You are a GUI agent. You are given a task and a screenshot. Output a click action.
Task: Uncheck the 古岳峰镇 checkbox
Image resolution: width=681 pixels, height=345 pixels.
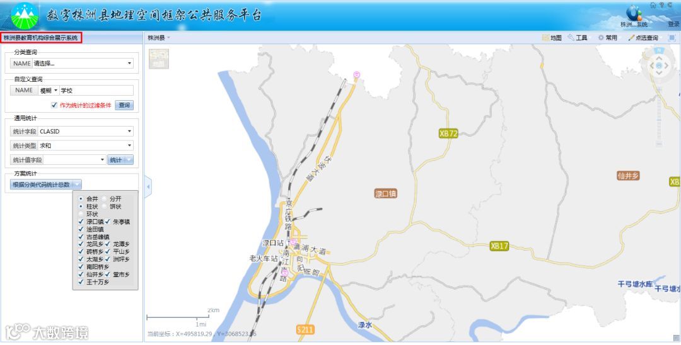click(81, 237)
